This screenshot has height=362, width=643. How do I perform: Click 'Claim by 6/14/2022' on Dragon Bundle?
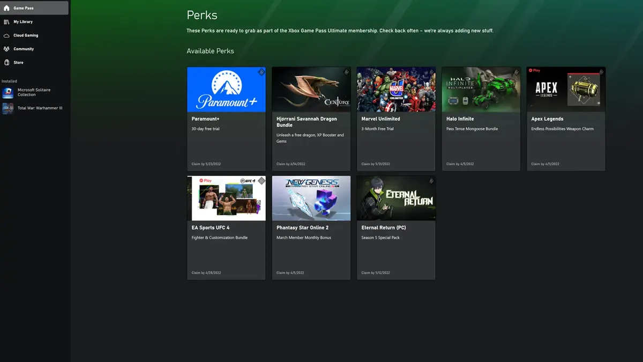click(x=290, y=164)
